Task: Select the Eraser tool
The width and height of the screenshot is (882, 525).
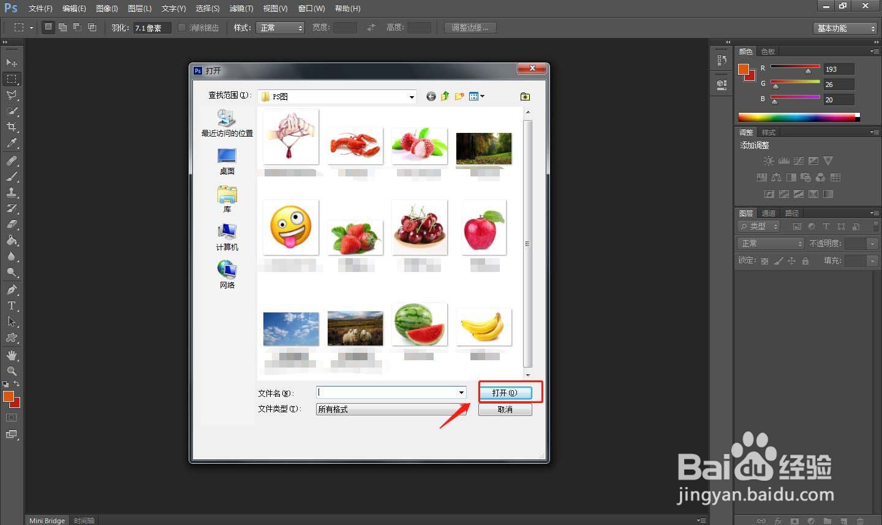Action: point(12,224)
